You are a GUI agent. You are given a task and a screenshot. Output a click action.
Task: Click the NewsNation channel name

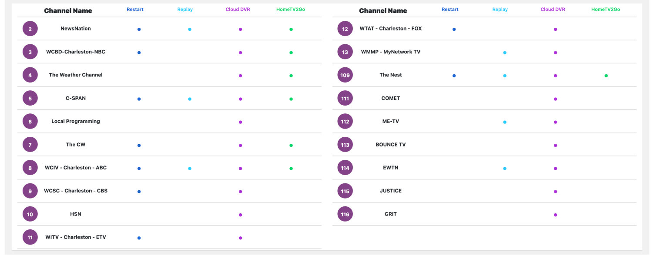[x=76, y=29]
